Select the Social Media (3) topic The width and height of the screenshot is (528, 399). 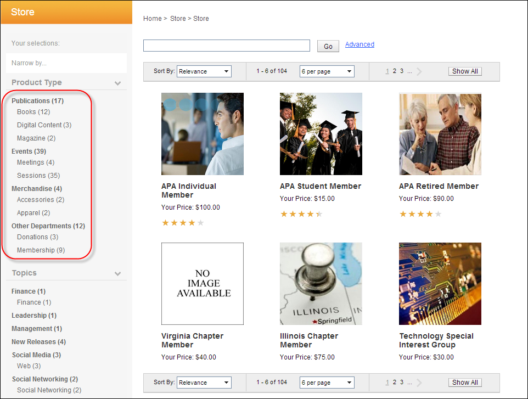(36, 355)
